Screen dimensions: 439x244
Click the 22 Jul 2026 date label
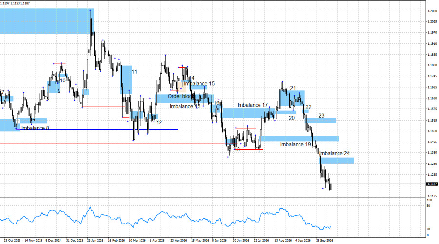[x=261, y=241]
